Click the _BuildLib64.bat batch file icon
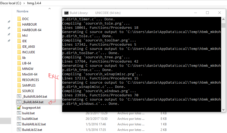Screen dimensions: 227x133 [19, 102]
